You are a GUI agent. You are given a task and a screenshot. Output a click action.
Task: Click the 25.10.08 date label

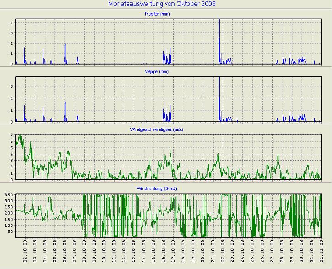[x=252, y=251]
